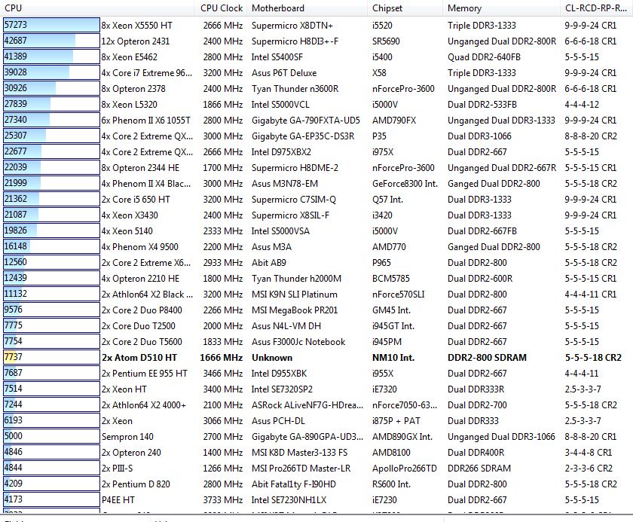Click the Dual DDR2-533FB memory cell
Viewport: 633px width, 522px height.
click(482, 105)
